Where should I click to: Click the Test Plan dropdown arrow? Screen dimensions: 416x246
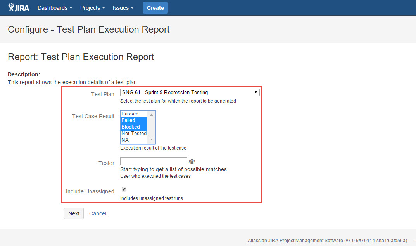255,93
